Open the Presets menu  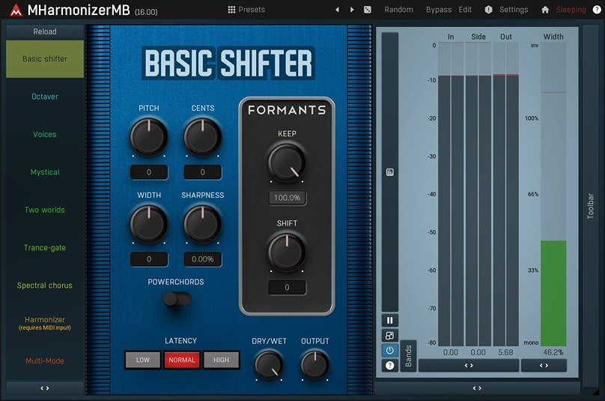click(x=246, y=10)
